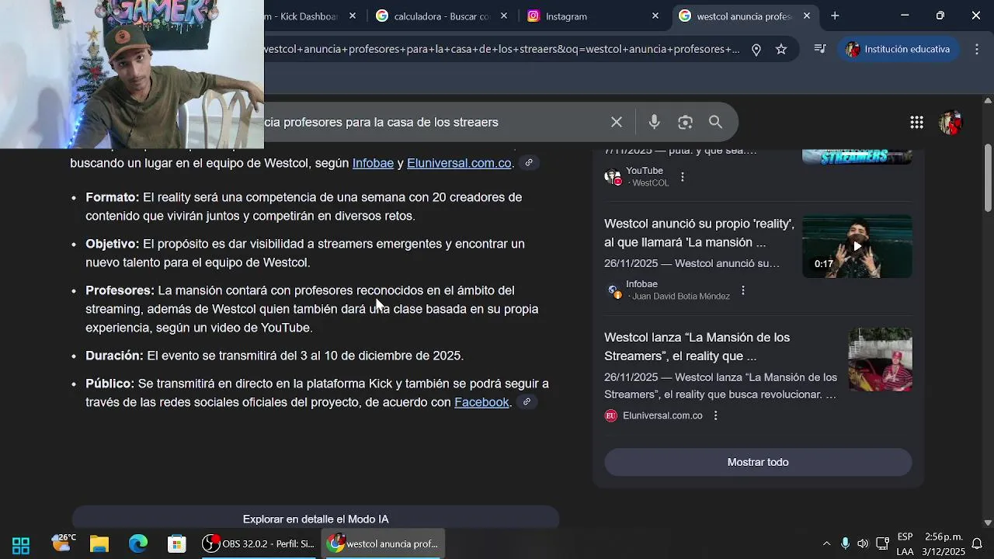Open Westcol anunció su propio reality result
Screen dimensions: 994x559
[699, 233]
